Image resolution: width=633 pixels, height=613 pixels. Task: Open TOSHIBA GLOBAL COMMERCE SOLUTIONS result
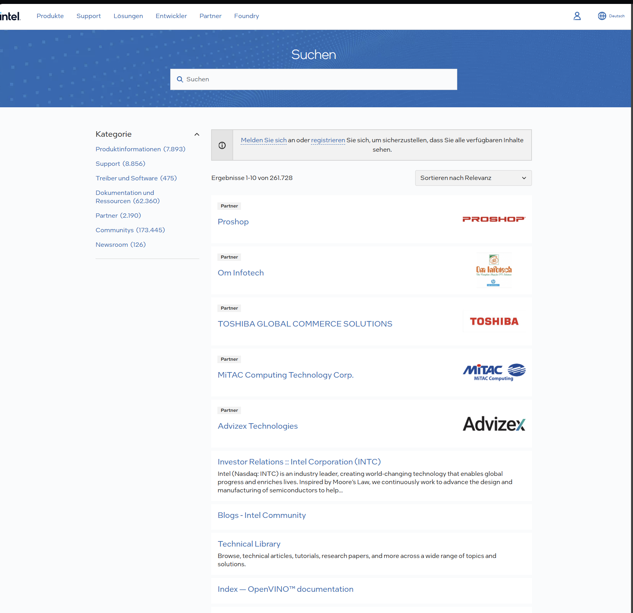point(305,324)
